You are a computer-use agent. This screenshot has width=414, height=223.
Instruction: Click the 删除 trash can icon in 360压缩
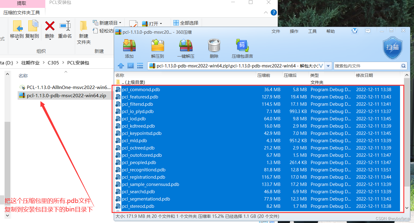click(214, 46)
